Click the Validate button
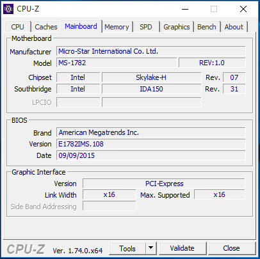 pos(183,248)
